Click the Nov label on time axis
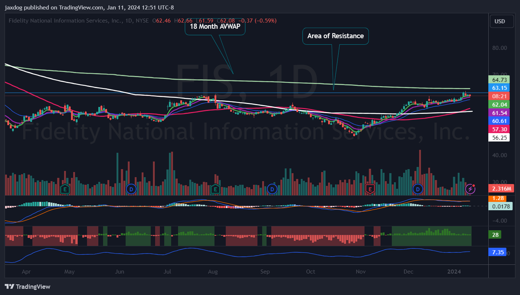Screen dimensions: 520x295 pos(361,272)
